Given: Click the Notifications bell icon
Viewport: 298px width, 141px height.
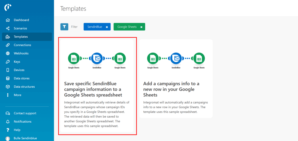Looking at the screenshot, I should [x=8, y=121].
